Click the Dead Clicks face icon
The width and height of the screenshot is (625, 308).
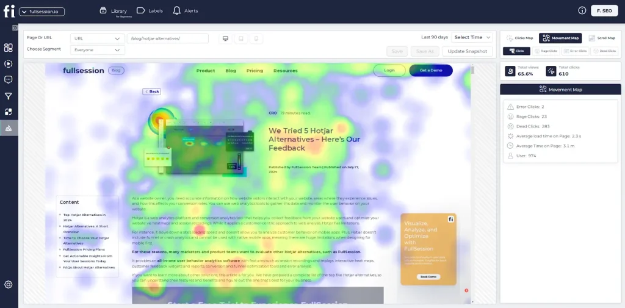point(510,126)
